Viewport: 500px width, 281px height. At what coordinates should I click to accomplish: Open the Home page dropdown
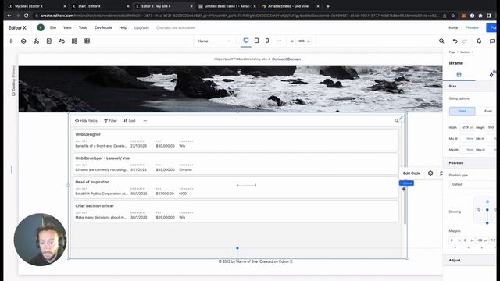click(214, 41)
